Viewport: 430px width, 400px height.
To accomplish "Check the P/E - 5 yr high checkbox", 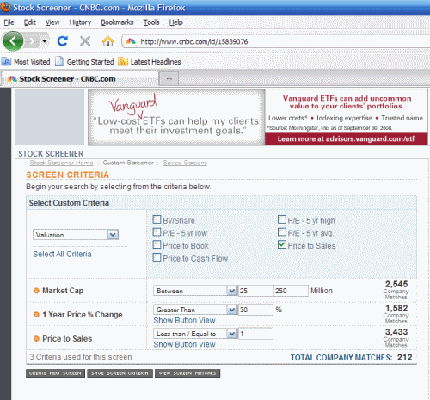I will (x=282, y=219).
